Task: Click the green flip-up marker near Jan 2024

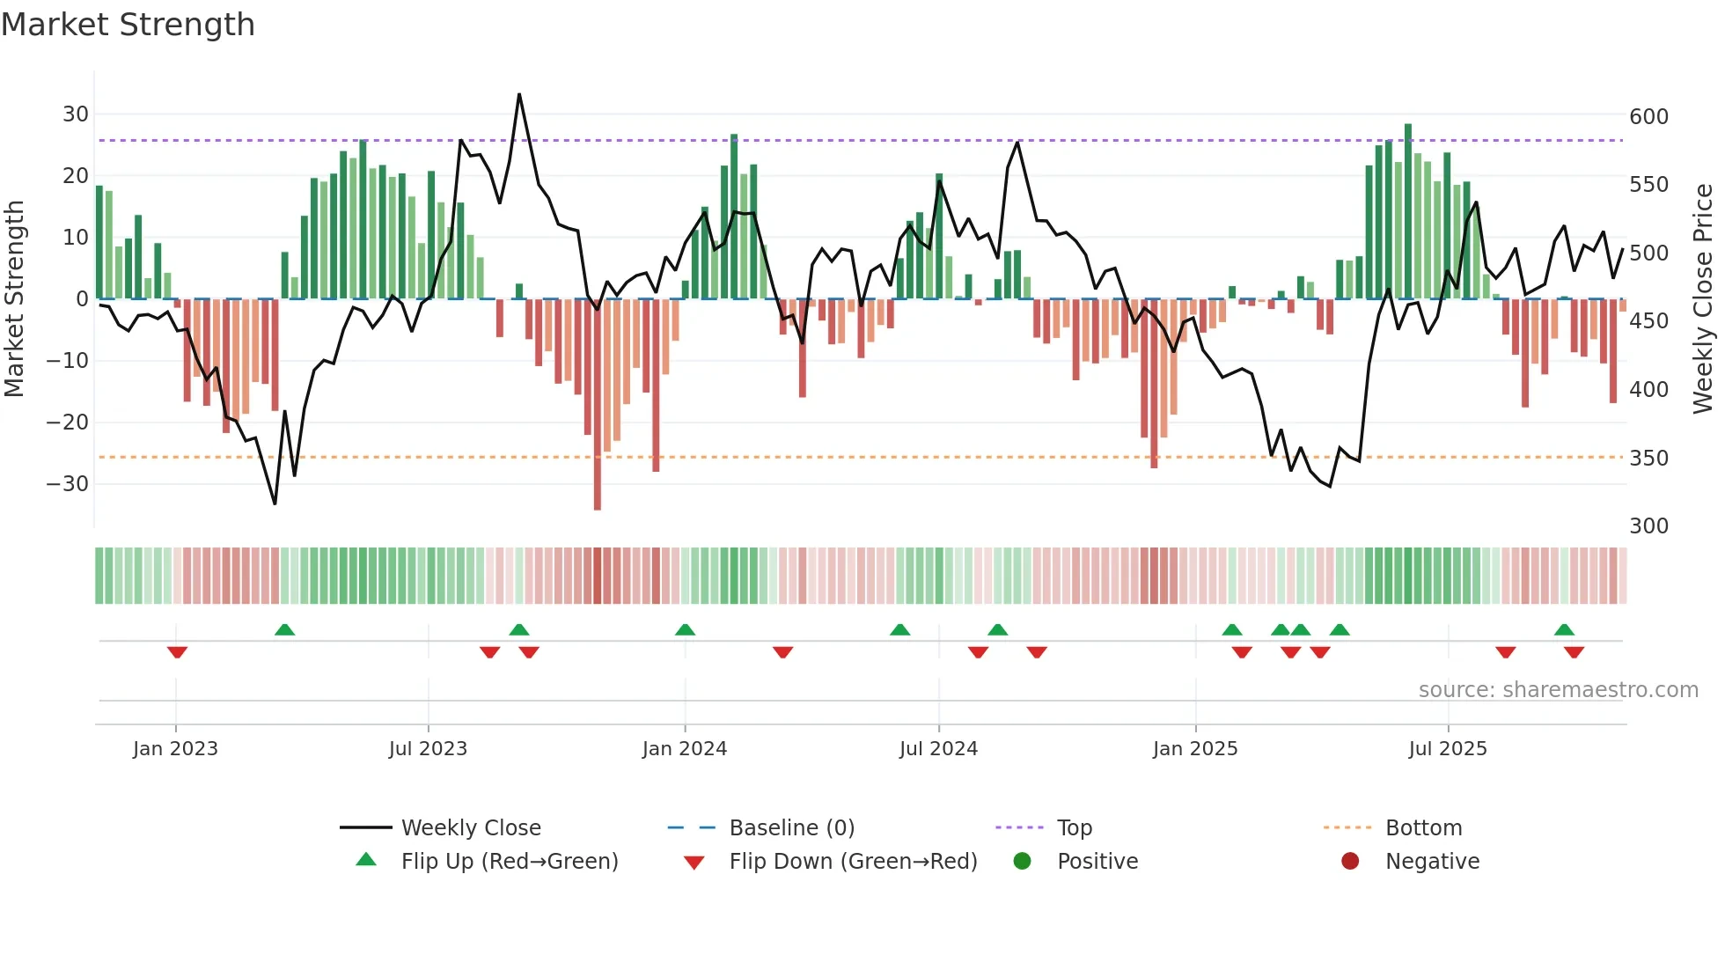Action: pyautogui.click(x=685, y=629)
